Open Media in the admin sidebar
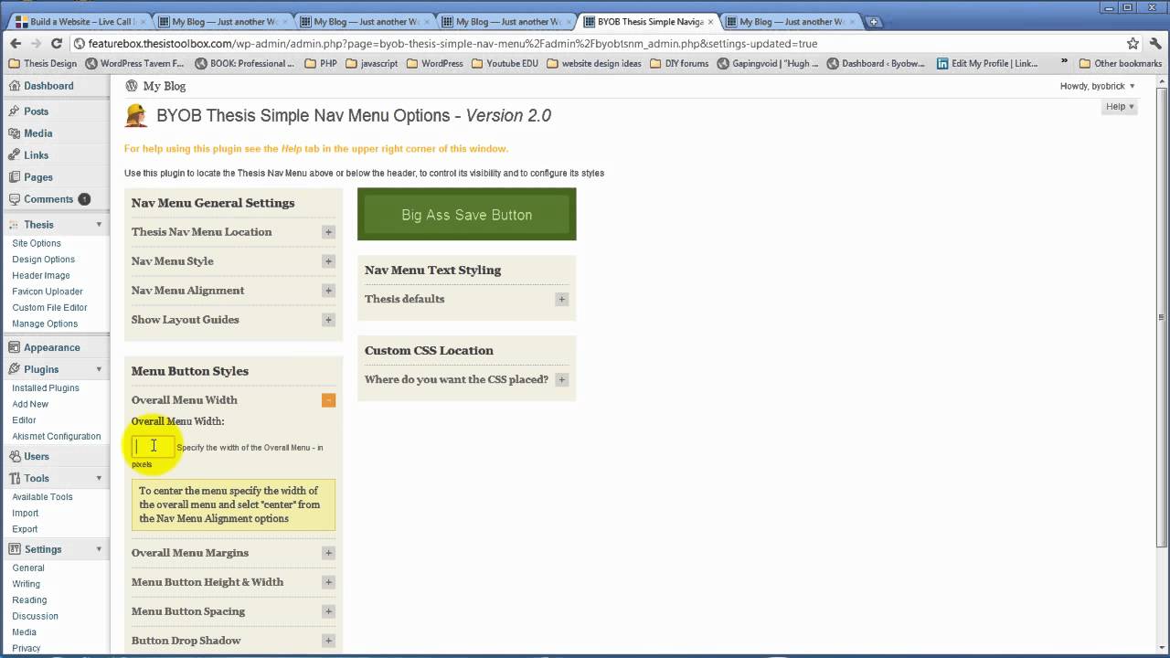The image size is (1170, 658). point(37,133)
